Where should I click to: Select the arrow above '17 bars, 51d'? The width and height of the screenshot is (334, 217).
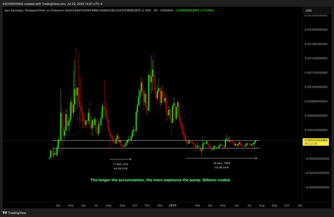(x=120, y=159)
